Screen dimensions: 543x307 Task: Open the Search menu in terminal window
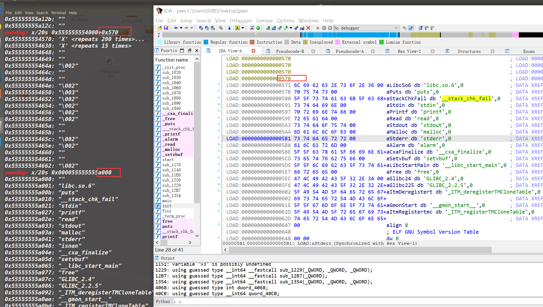point(42,13)
